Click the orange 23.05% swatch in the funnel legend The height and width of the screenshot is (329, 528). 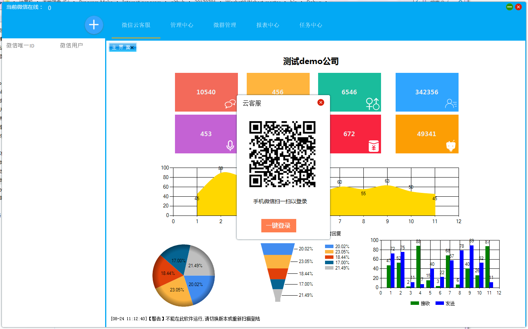pos(329,252)
